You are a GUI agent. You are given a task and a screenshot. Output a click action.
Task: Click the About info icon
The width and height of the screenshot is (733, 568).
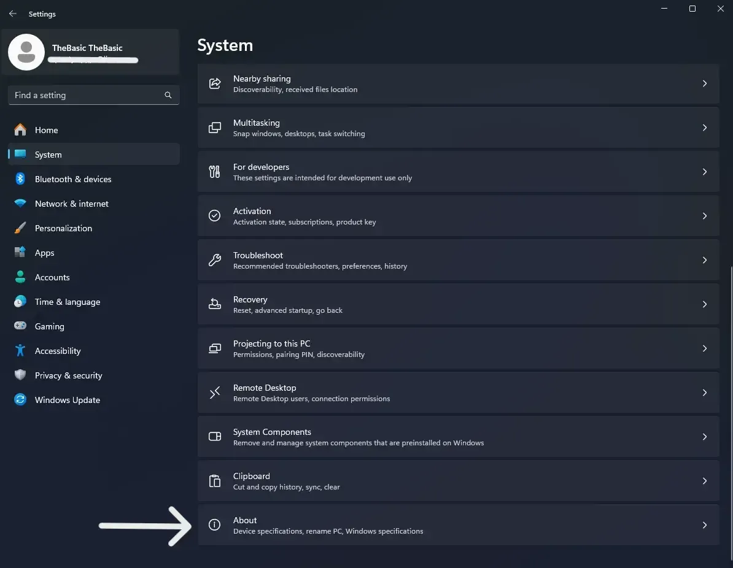[x=215, y=524]
